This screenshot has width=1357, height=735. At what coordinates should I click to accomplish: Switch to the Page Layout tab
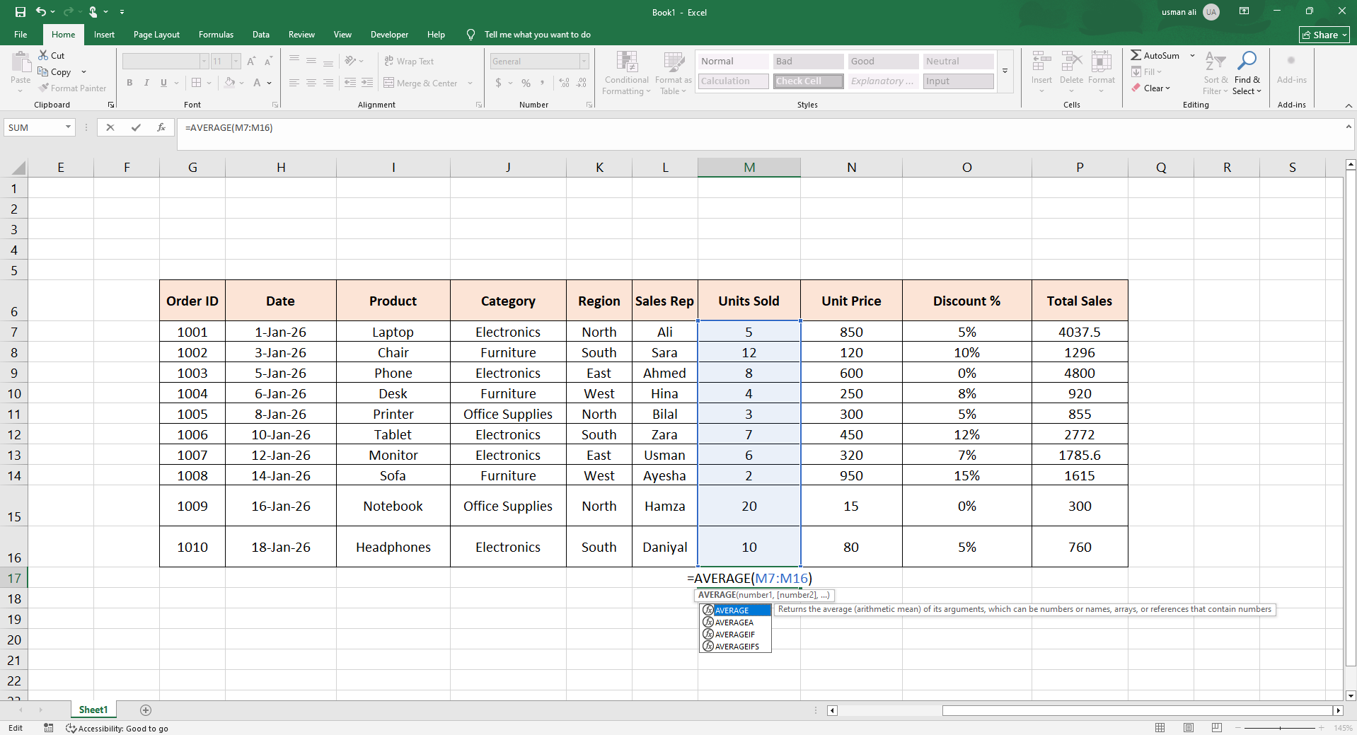pyautogui.click(x=156, y=35)
